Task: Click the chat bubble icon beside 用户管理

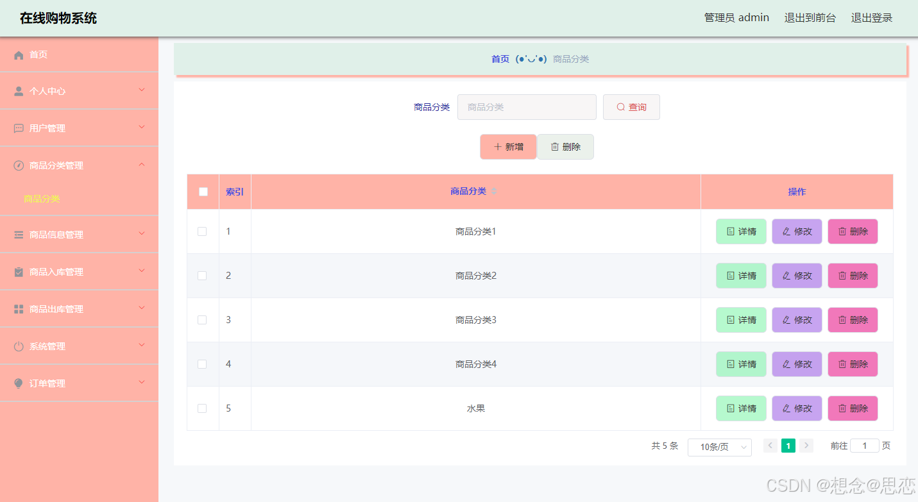Action: (x=19, y=129)
